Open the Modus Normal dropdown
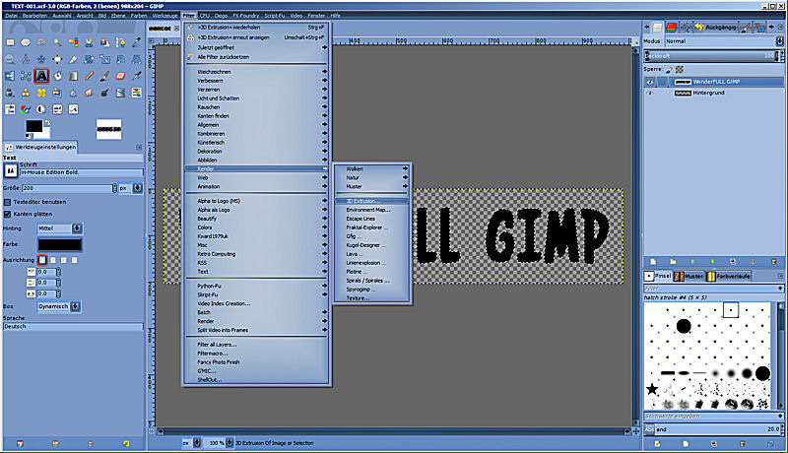 click(x=724, y=41)
